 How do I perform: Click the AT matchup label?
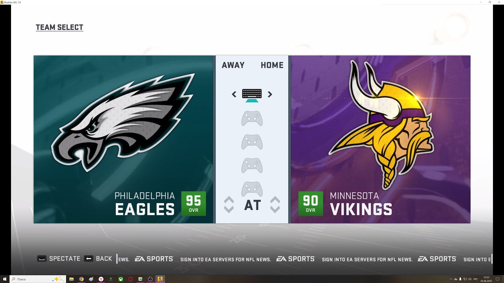pyautogui.click(x=252, y=205)
